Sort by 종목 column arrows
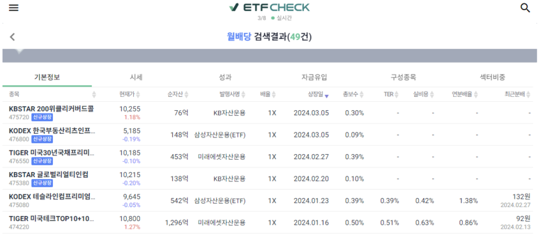Screen dimensions: 541x235 94,94
